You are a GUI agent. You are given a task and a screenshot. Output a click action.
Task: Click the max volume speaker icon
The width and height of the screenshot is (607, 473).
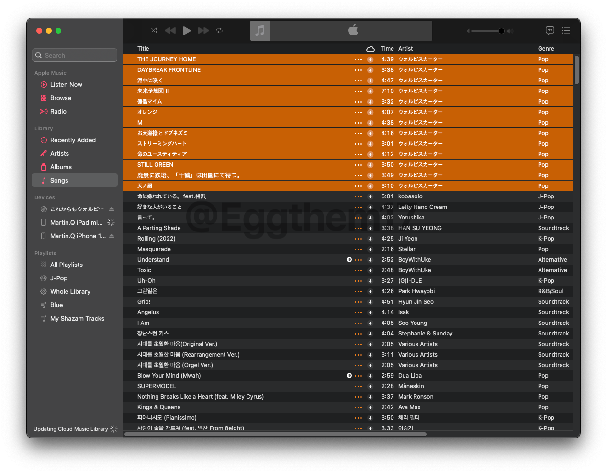pyautogui.click(x=510, y=31)
